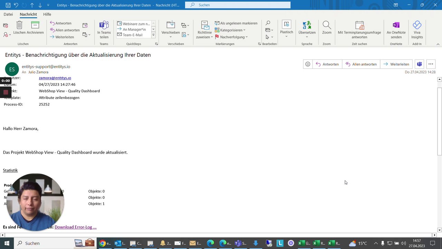Open the Select cursor dropdown in Bearbeiten
The width and height of the screenshot is (442, 249).
pos(269,37)
